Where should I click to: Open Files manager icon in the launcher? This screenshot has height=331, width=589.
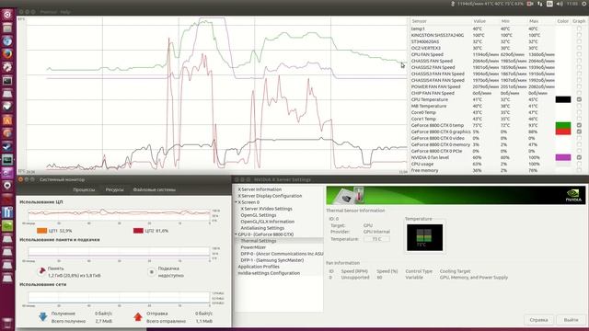[x=7, y=28]
